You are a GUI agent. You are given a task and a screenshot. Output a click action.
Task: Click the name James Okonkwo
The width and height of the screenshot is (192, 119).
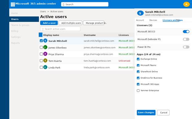tap(58, 47)
